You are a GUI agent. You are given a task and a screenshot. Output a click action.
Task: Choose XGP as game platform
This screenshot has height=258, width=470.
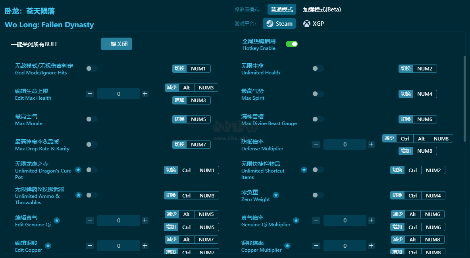tap(314, 24)
